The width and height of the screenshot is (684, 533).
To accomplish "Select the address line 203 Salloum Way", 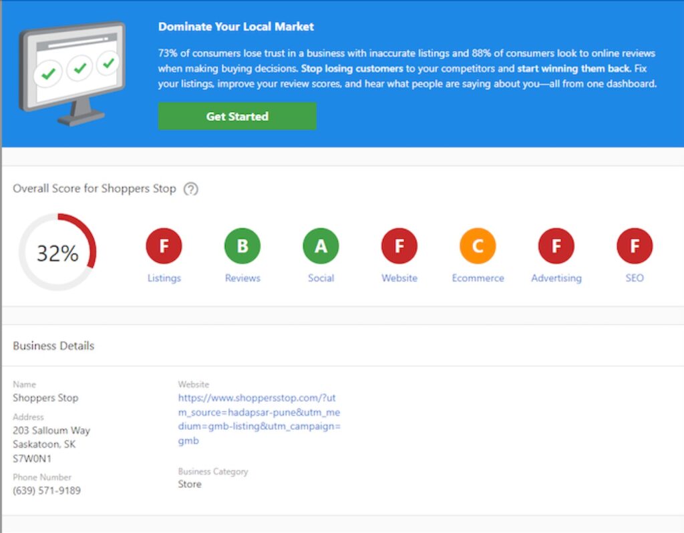I will (x=51, y=430).
